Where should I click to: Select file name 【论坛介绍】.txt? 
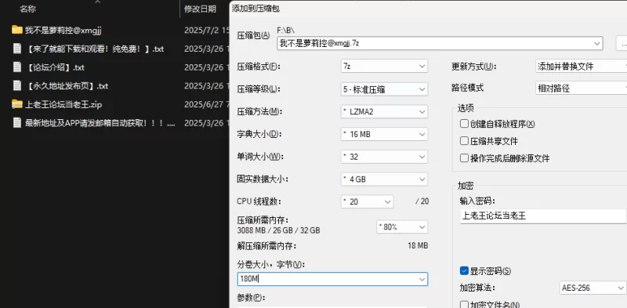coord(55,67)
